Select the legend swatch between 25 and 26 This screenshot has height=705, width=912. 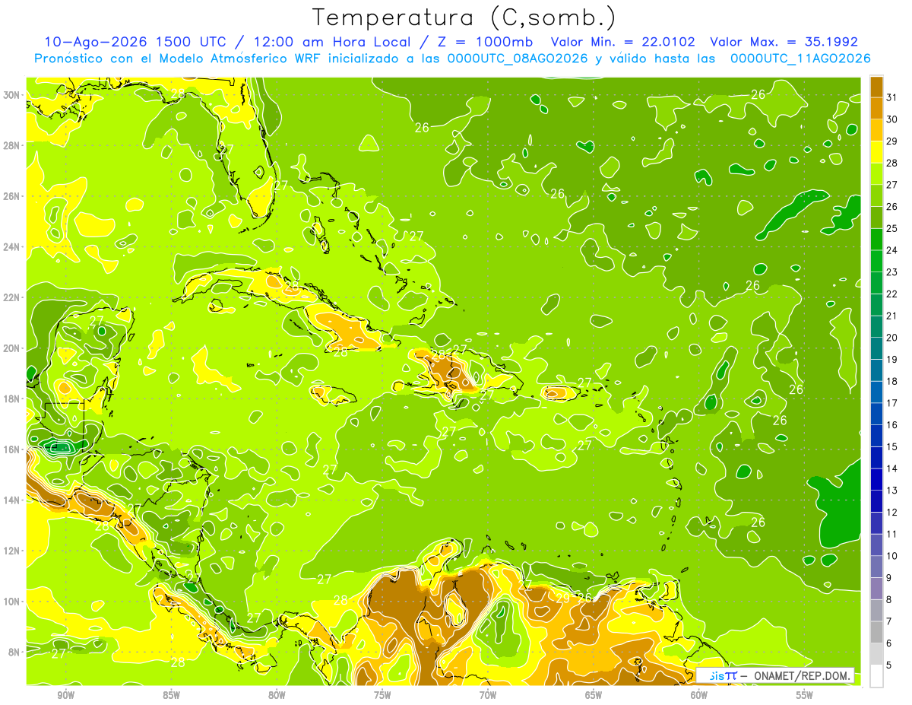point(876,218)
